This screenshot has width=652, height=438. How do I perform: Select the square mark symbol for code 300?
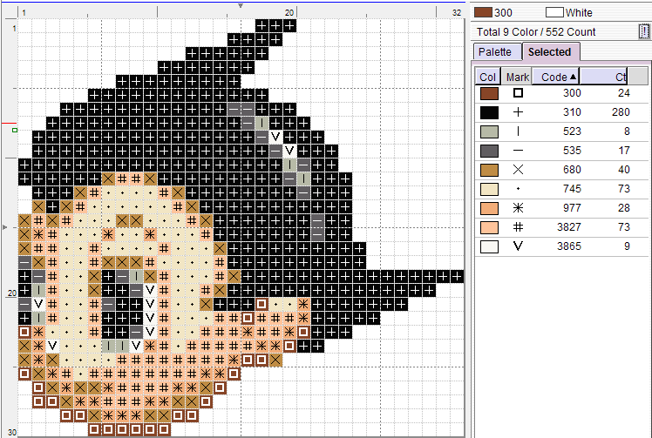(518, 93)
